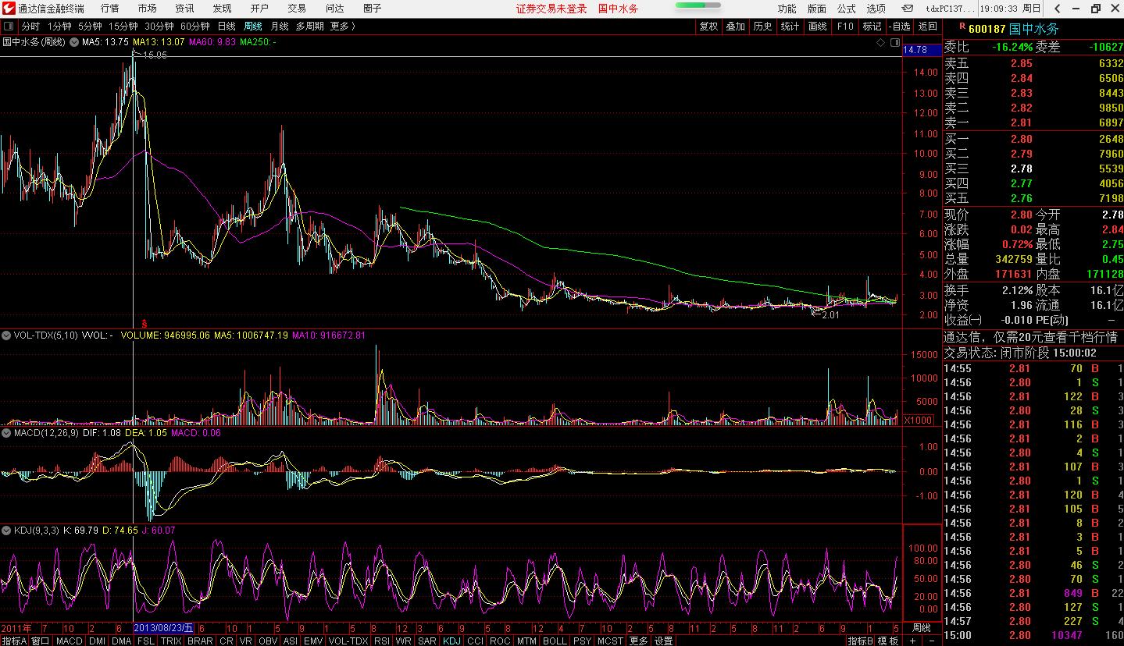This screenshot has width=1124, height=646.
Task: Open the 行情 menu
Action: pos(110,9)
